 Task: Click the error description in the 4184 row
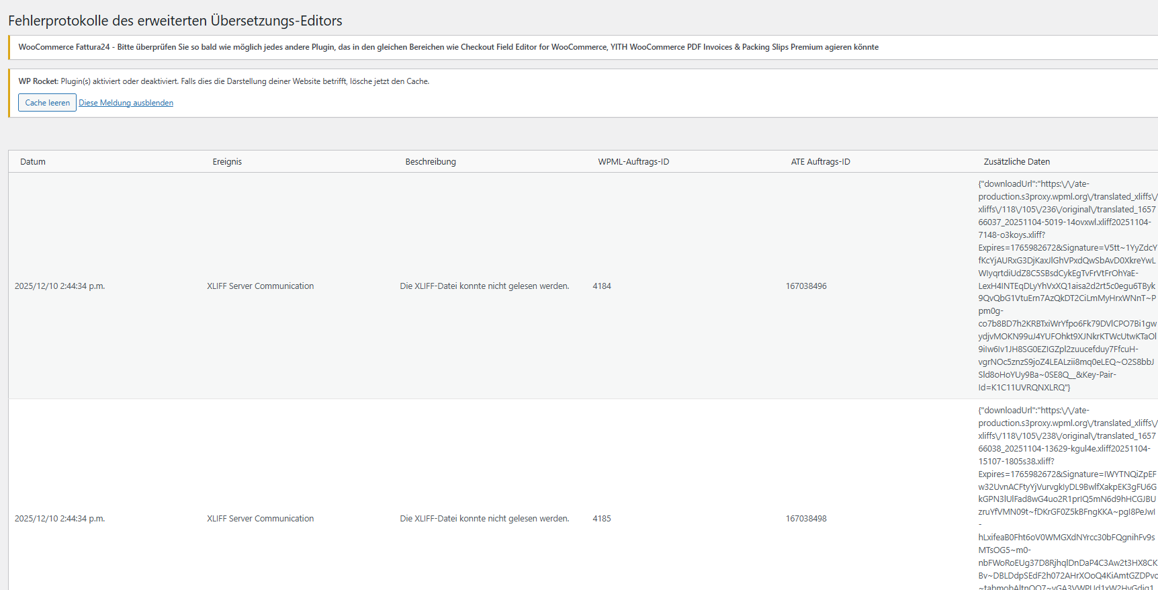pyautogui.click(x=484, y=286)
